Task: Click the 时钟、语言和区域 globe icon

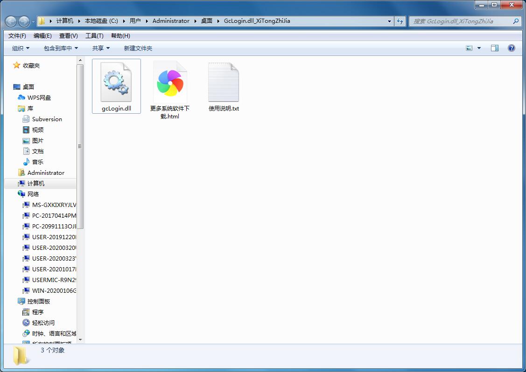Action: click(26, 333)
